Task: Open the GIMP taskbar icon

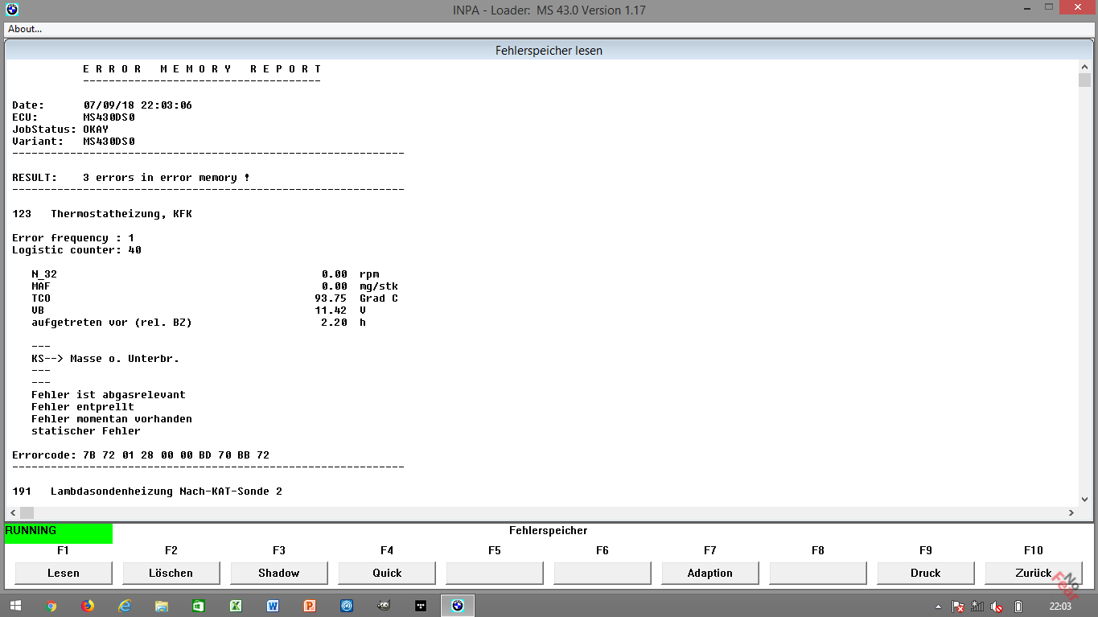Action: click(384, 606)
